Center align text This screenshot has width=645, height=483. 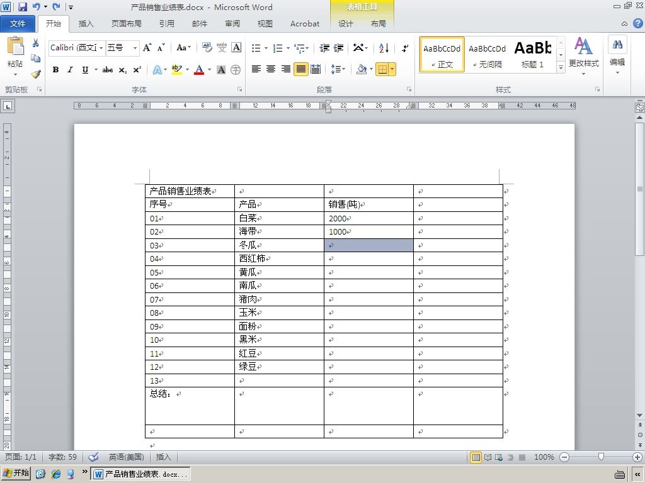(271, 69)
